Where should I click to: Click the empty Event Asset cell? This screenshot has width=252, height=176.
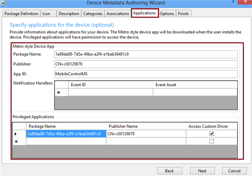tap(195, 92)
